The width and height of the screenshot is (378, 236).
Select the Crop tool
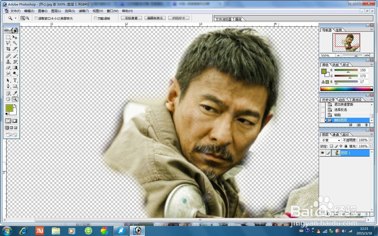click(x=8, y=49)
